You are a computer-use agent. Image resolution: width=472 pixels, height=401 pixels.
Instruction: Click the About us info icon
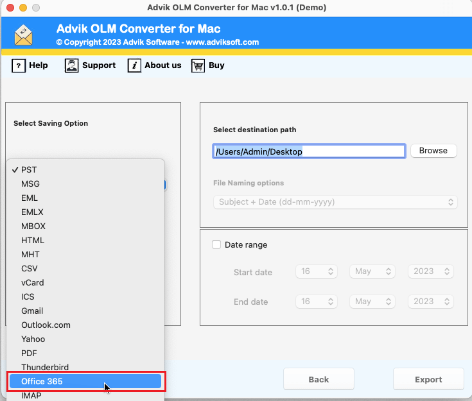coord(134,65)
